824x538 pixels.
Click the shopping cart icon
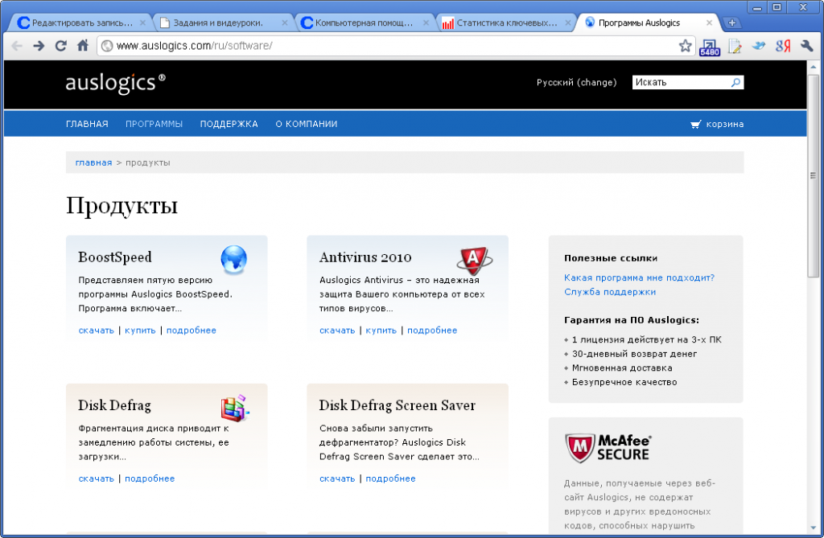tap(696, 124)
